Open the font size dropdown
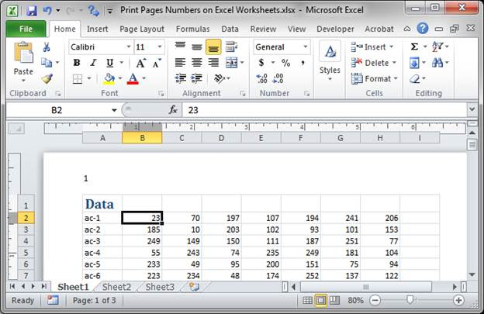 160,47
